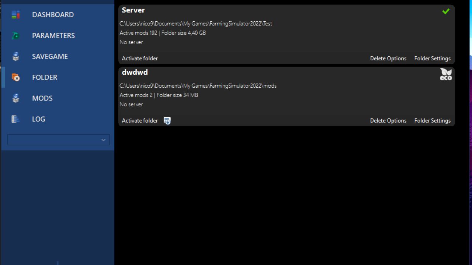Click the Mods icon in the sidebar
Image resolution: width=472 pixels, height=265 pixels.
[x=15, y=98]
